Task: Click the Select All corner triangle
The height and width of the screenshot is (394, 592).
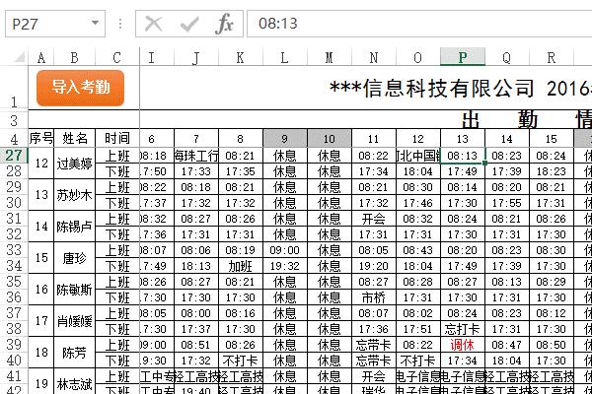Action: pyautogui.click(x=19, y=57)
